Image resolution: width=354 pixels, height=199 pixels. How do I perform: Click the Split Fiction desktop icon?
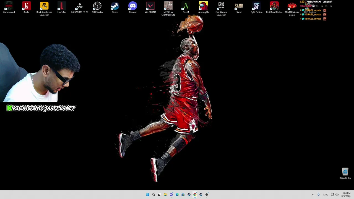[257, 8]
